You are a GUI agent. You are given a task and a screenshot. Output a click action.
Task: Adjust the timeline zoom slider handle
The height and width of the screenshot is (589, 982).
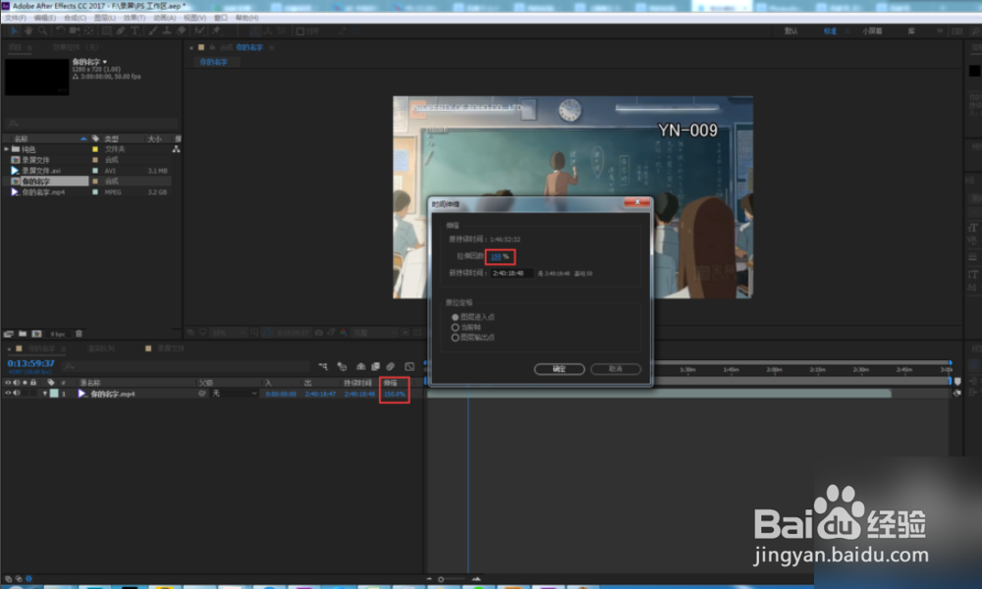[441, 579]
